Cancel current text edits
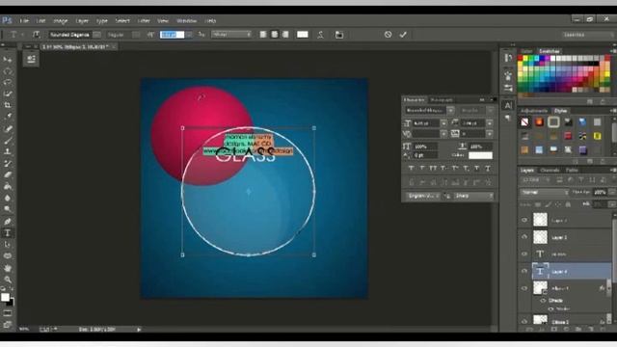This screenshot has width=617, height=347. coord(388,35)
